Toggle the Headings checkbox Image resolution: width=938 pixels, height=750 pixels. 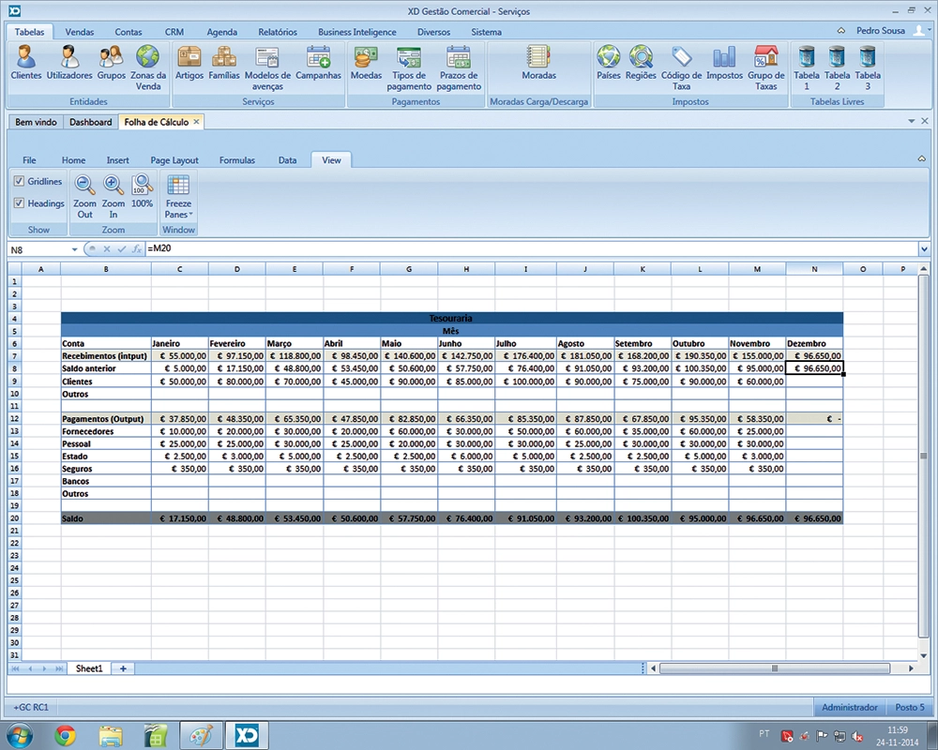pyautogui.click(x=20, y=202)
